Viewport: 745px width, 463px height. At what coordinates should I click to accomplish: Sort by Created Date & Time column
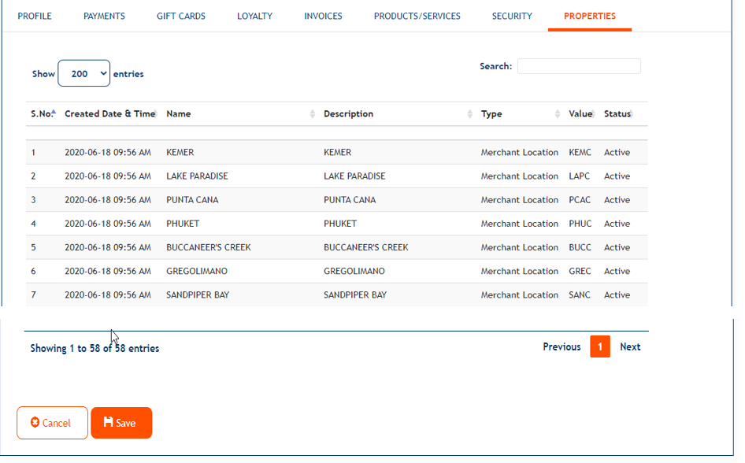pyautogui.click(x=109, y=114)
